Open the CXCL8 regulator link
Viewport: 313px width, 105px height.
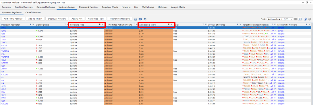click(4, 45)
